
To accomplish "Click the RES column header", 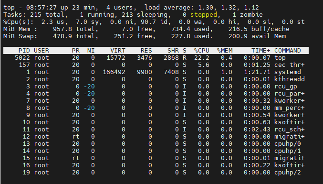I will (x=146, y=51).
